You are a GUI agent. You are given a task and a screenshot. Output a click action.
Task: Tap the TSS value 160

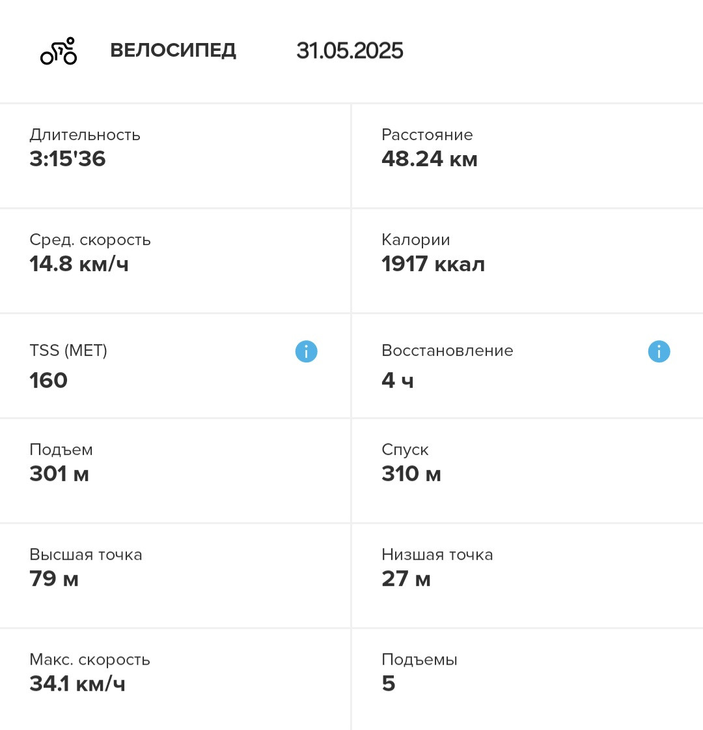[48, 381]
